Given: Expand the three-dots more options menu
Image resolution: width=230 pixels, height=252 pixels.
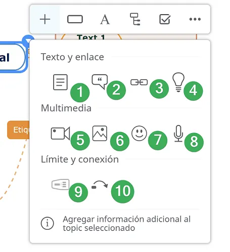Looking at the screenshot, I should [195, 19].
